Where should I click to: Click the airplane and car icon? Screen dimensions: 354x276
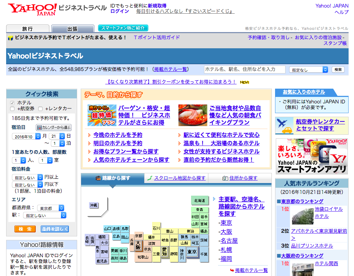point(284,125)
